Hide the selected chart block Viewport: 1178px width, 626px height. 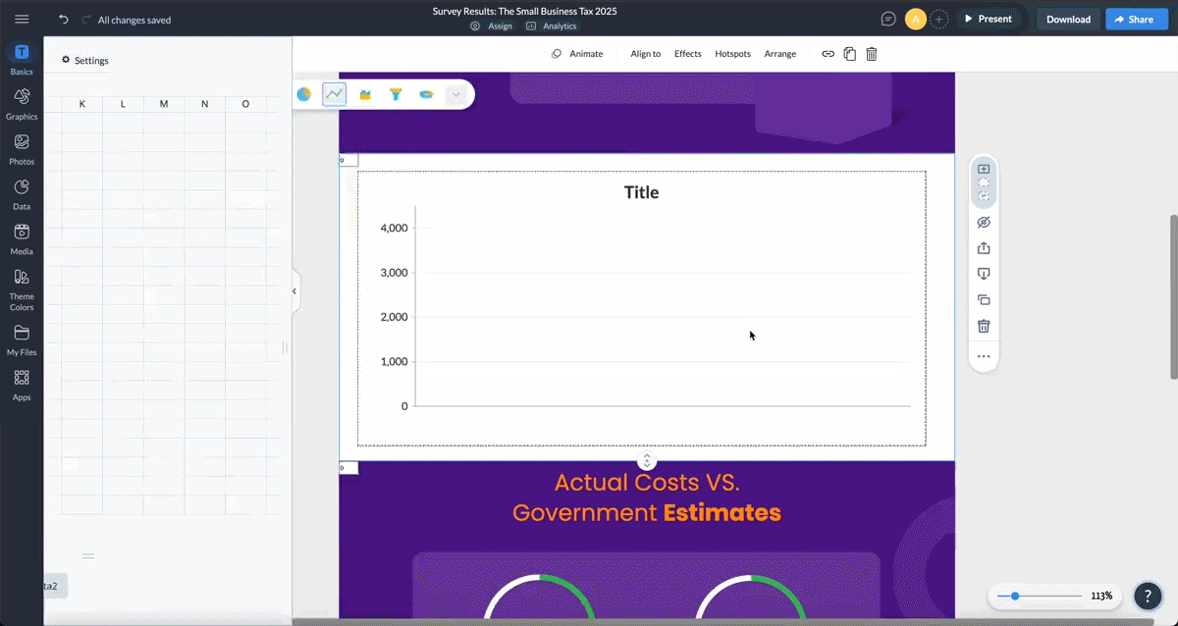point(983,222)
